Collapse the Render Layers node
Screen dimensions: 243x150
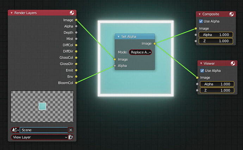click(x=12, y=13)
